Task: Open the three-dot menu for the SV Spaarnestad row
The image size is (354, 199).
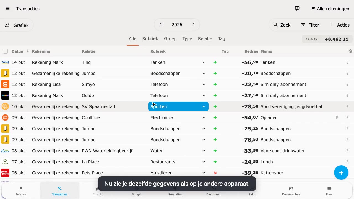Action: tap(347, 106)
